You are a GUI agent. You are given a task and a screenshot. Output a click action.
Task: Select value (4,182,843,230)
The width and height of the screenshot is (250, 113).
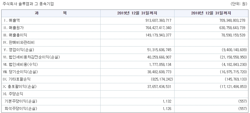tap(234, 65)
